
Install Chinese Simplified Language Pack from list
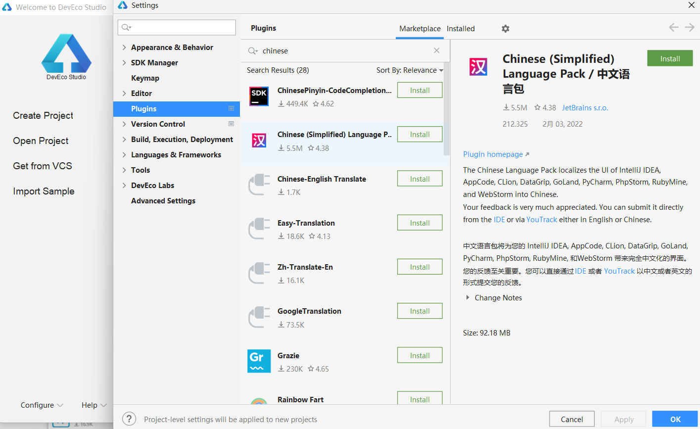pyautogui.click(x=420, y=135)
